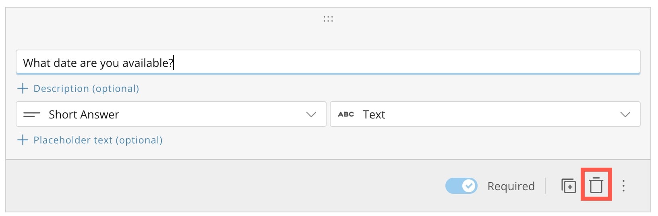Open the three-dot more options menu

623,186
